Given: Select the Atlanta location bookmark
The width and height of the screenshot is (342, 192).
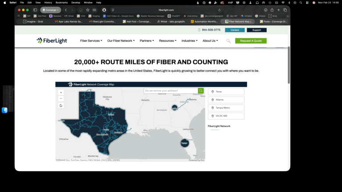Looking at the screenshot, I should 226,100.
